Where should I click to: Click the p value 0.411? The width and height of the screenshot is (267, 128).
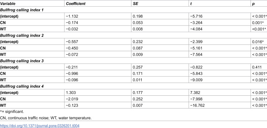coord(257,67)
